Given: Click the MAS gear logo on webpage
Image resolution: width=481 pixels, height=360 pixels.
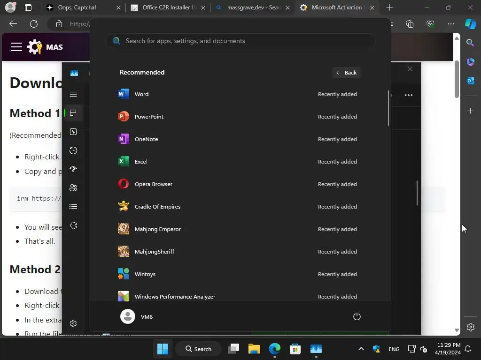Looking at the screenshot, I should tap(35, 47).
